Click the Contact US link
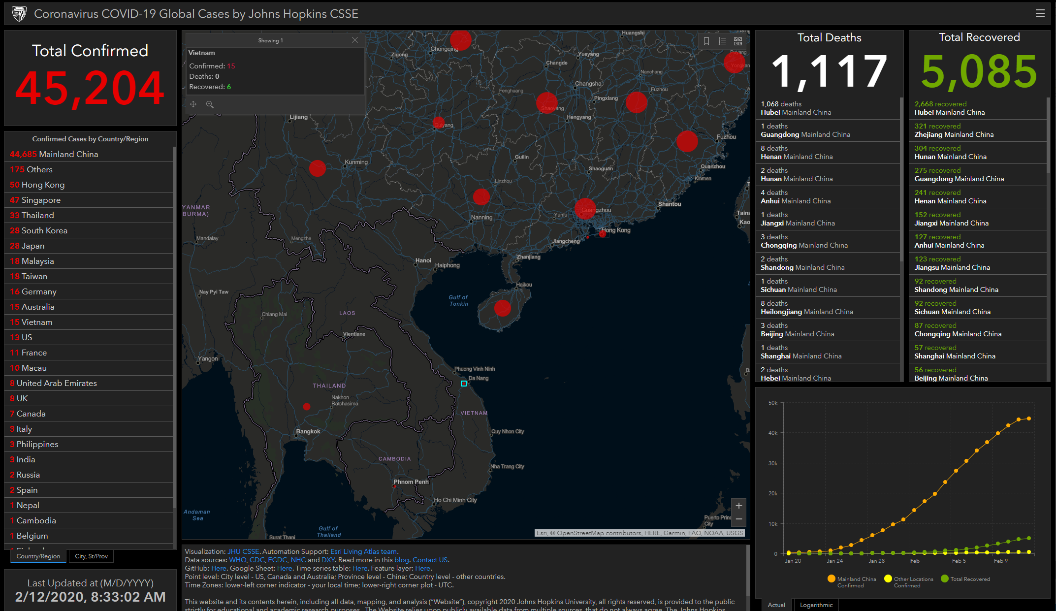1056x611 pixels. tap(430, 560)
